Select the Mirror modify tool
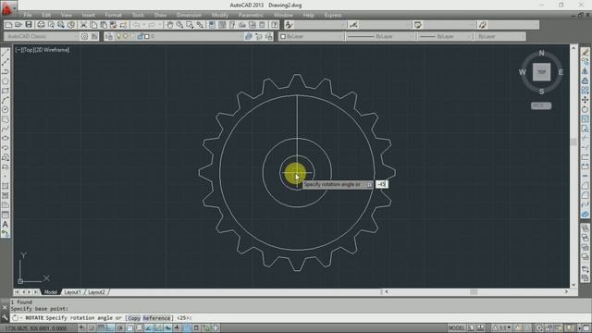 585,71
